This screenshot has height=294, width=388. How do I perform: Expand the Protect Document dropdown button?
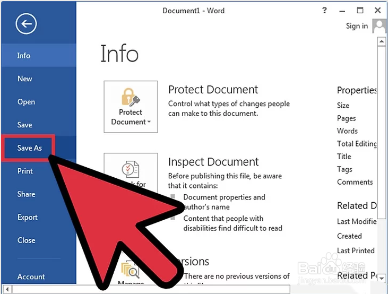[x=131, y=107]
